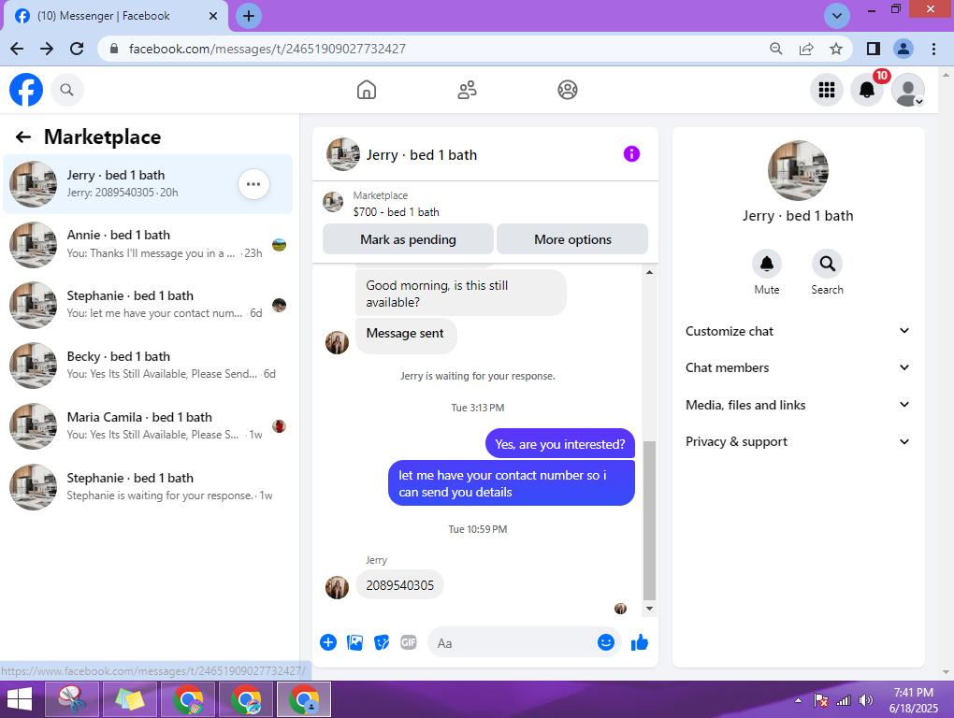Expand Media, files and links section
The height and width of the screenshot is (718, 954).
(797, 405)
